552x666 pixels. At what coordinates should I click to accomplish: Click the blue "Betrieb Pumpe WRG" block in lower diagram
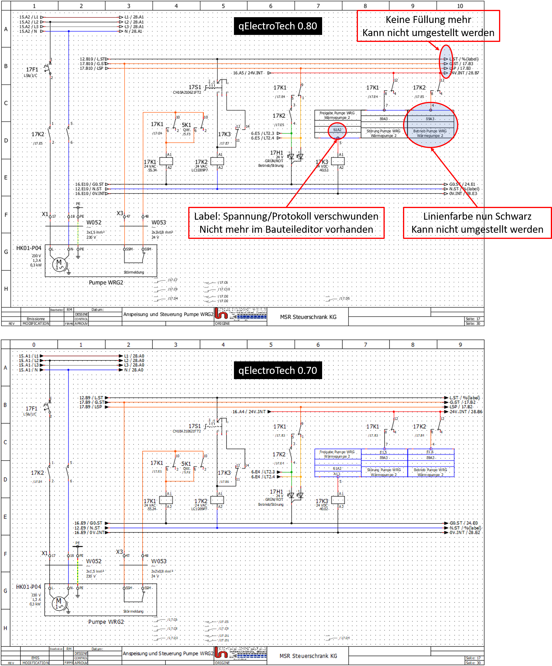(x=431, y=463)
